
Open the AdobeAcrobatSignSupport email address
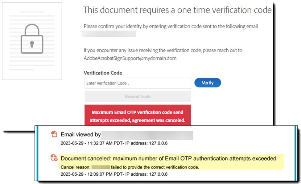(130, 58)
